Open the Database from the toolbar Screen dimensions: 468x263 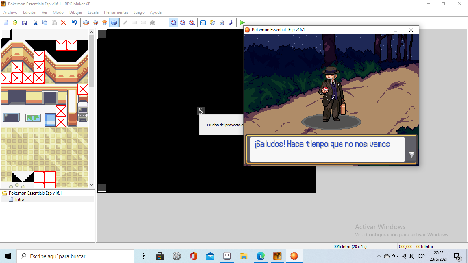203,23
